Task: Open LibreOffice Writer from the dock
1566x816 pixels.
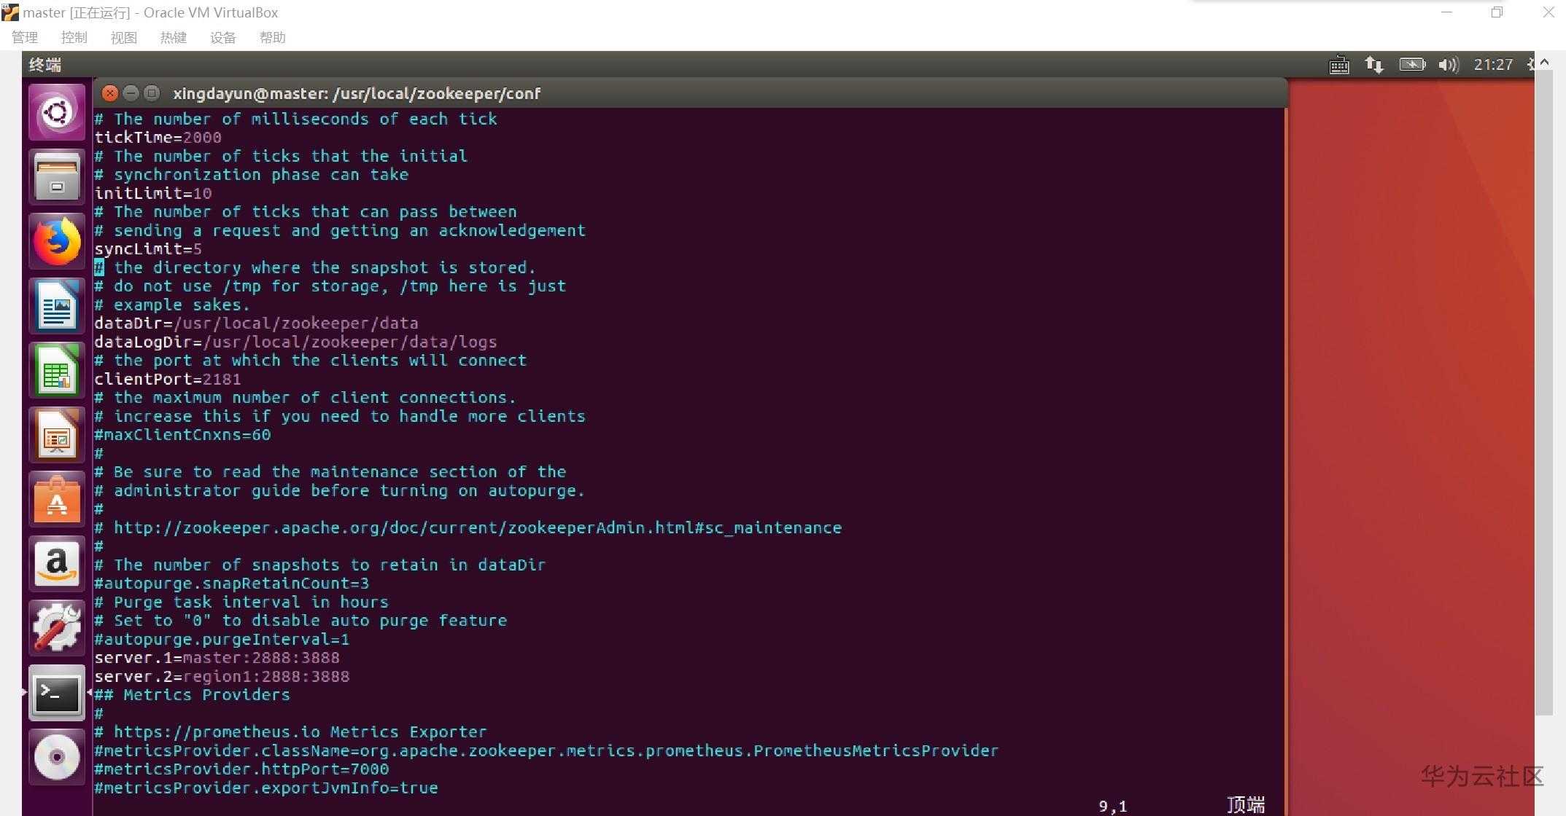Action: tap(57, 306)
